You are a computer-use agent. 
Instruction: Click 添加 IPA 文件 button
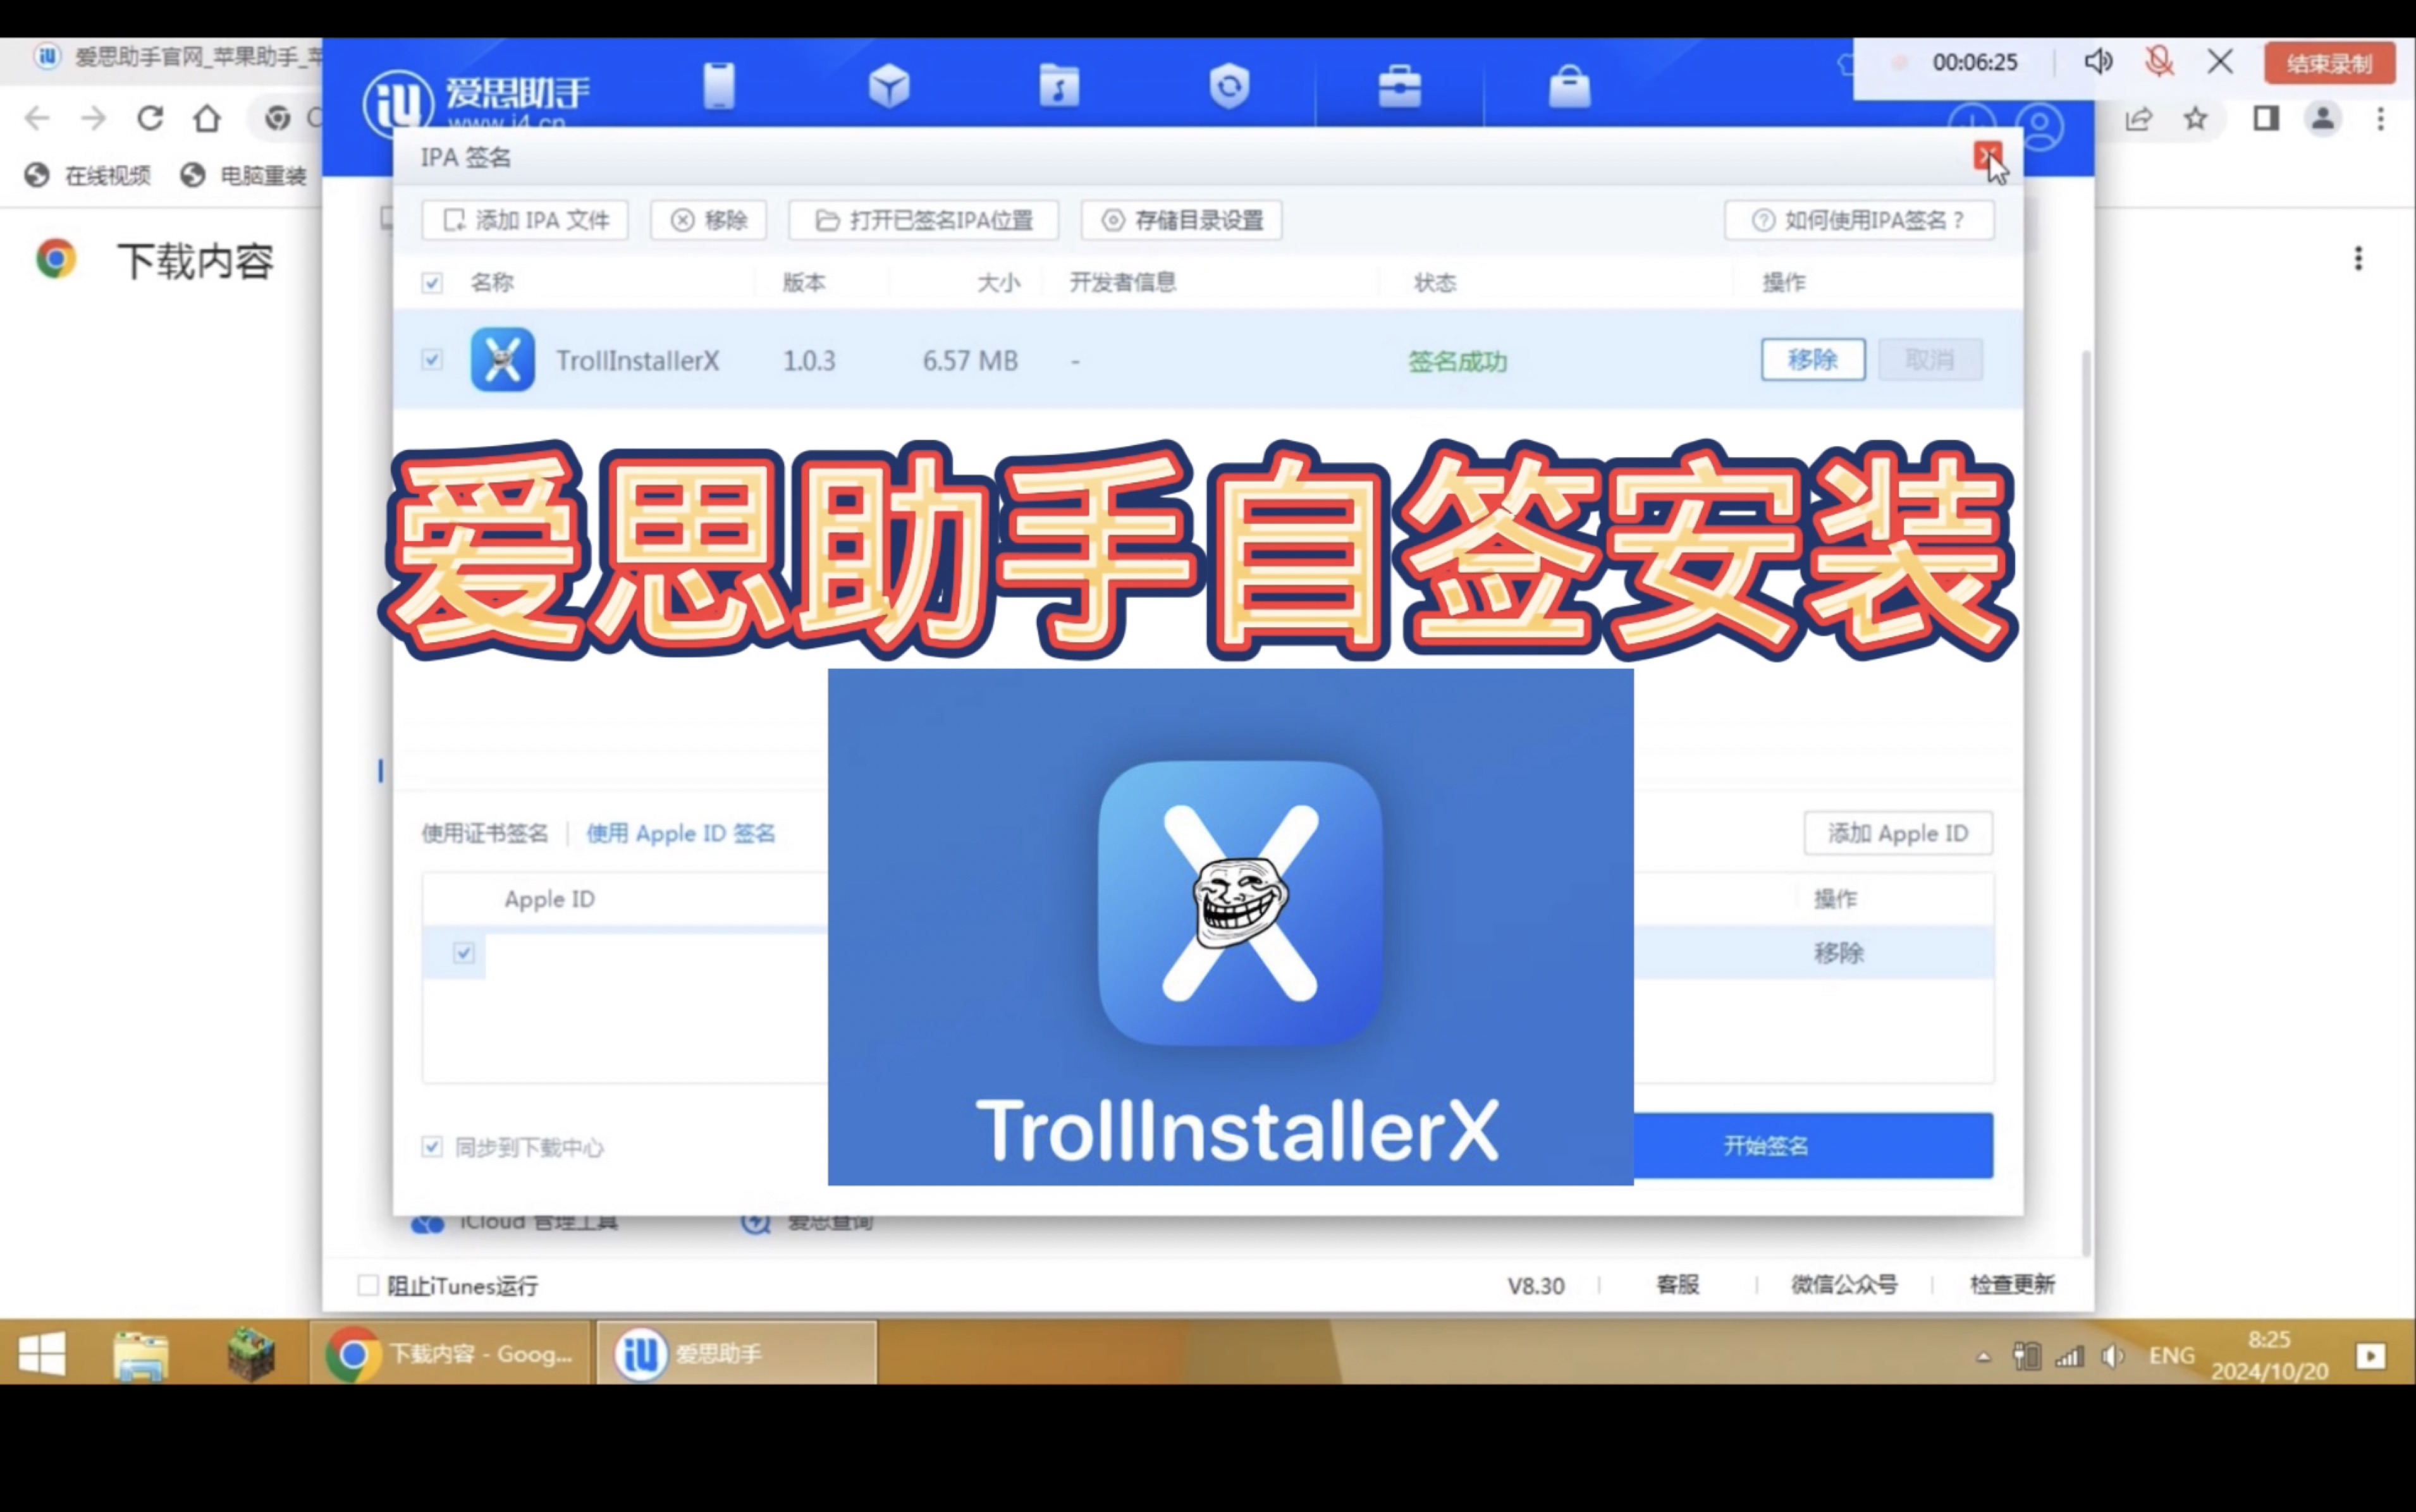525,220
